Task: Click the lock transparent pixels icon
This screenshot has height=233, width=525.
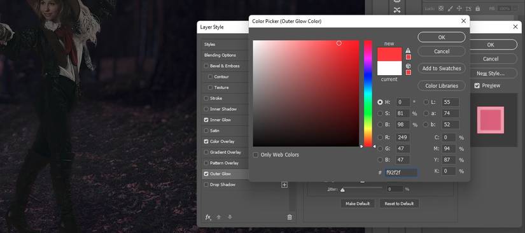Action: pyautogui.click(x=441, y=8)
